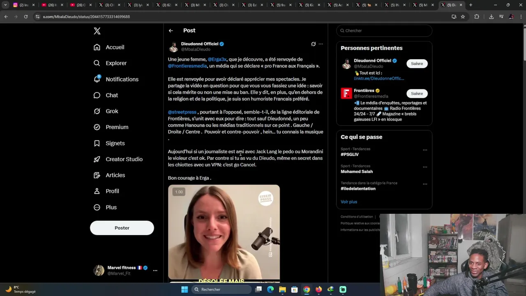Click the X logo in the sidebar
This screenshot has height=296, width=526.
coord(97,31)
